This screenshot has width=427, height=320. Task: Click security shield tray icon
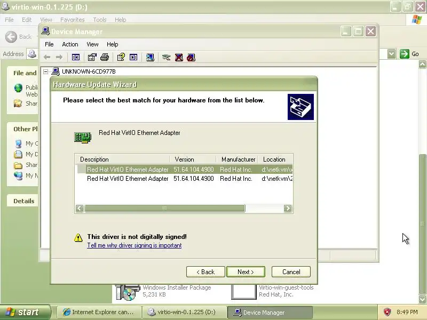387,312
